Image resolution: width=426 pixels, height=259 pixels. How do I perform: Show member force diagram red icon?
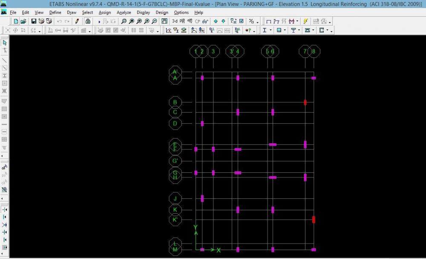click(291, 21)
